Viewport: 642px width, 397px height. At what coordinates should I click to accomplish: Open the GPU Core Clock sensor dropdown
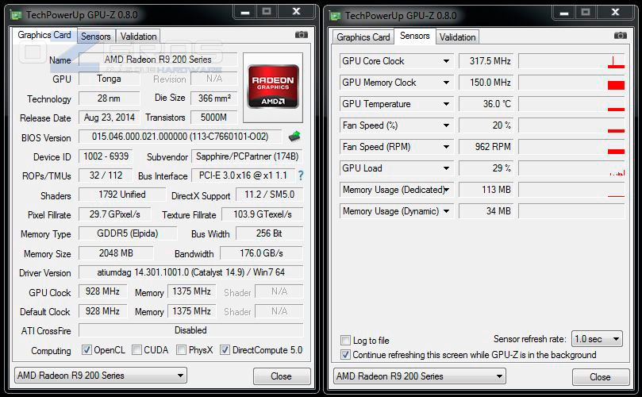click(x=446, y=61)
